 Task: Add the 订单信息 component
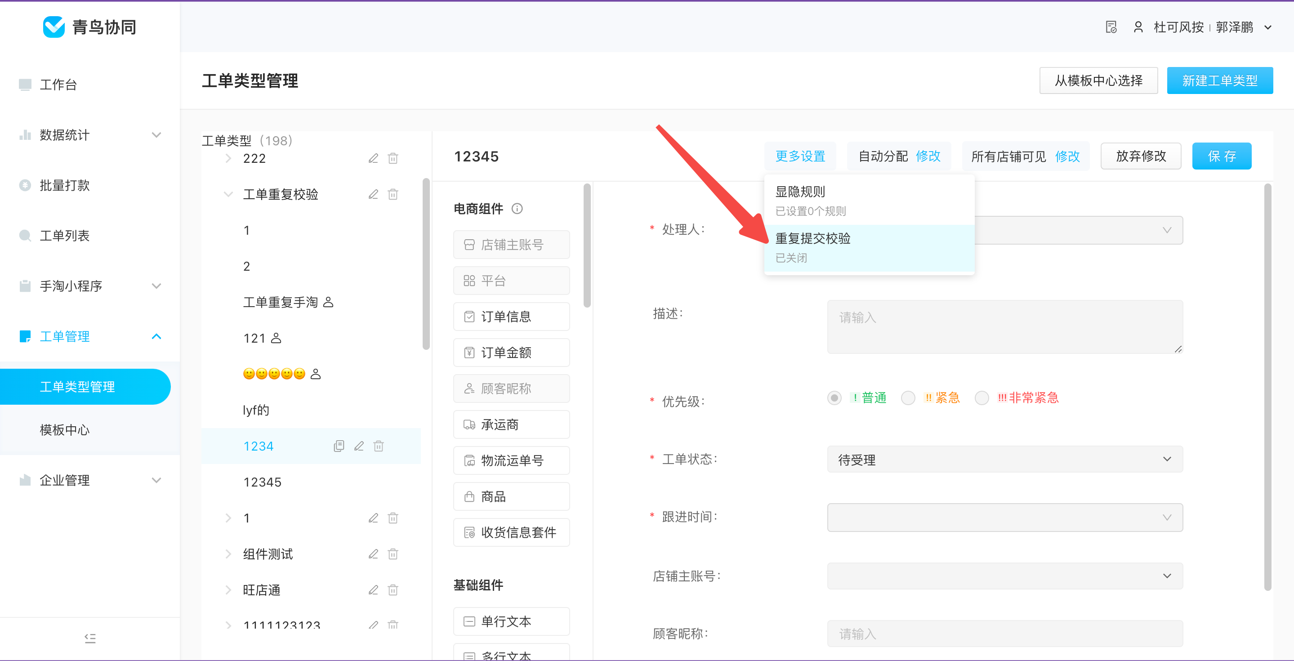pyautogui.click(x=511, y=317)
